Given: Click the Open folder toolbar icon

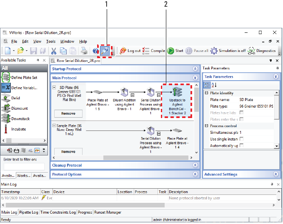Looking at the screenshot, I should click(20, 51).
